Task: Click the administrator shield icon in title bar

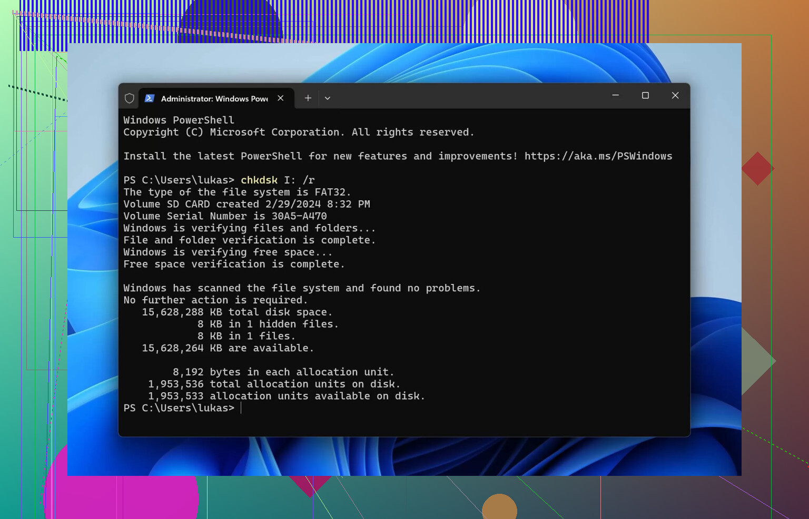Action: tap(129, 98)
